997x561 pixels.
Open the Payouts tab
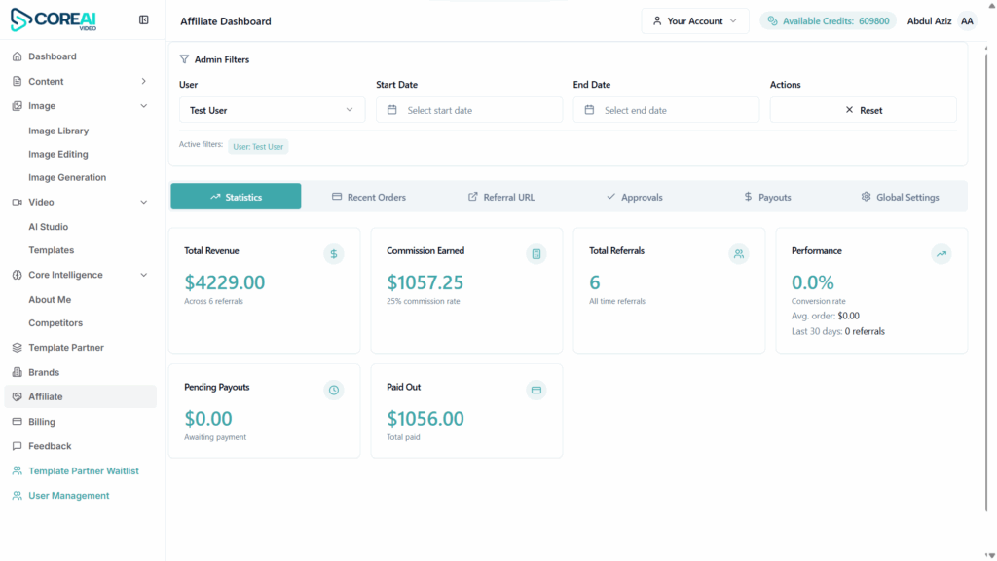click(766, 197)
